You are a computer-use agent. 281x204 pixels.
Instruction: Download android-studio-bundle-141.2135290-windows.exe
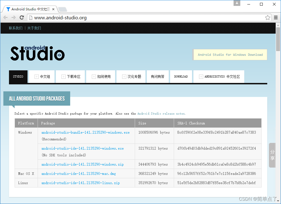(x=86, y=133)
